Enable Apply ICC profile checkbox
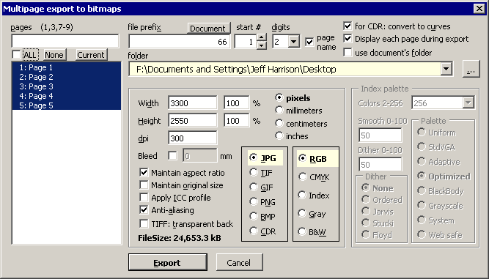This screenshot has height=279, width=489. (x=144, y=197)
